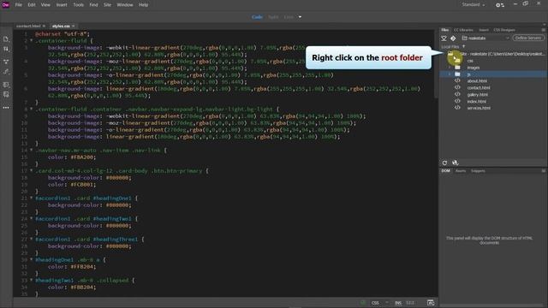548x308 pixels.
Task: Open the Find menu
Action: (93, 5)
